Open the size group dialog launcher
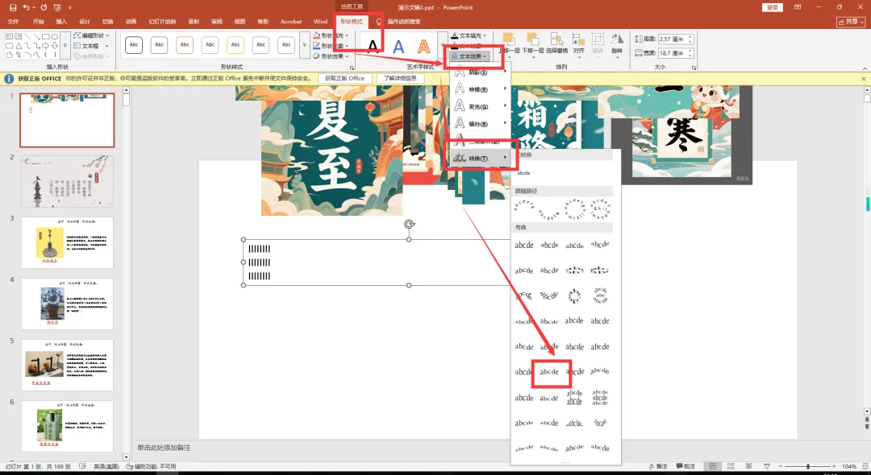 point(694,68)
